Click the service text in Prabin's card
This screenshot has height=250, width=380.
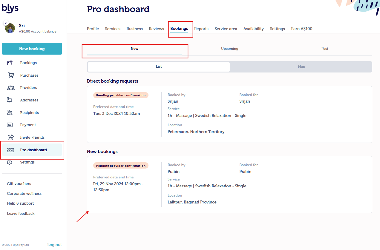click(x=207, y=186)
